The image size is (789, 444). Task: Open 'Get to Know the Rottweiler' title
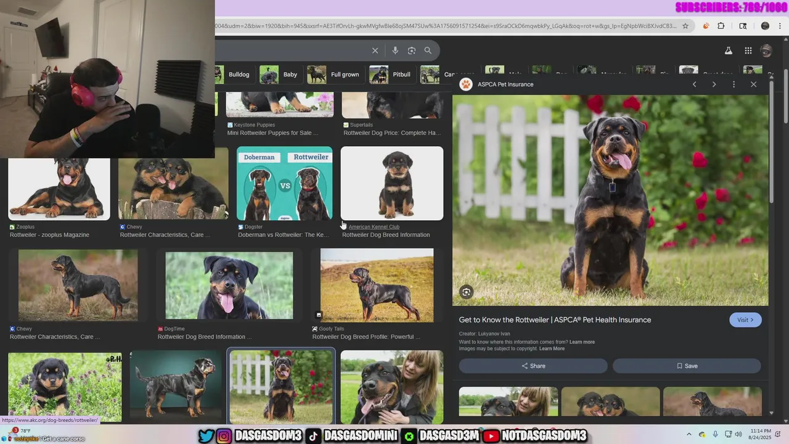coord(555,320)
